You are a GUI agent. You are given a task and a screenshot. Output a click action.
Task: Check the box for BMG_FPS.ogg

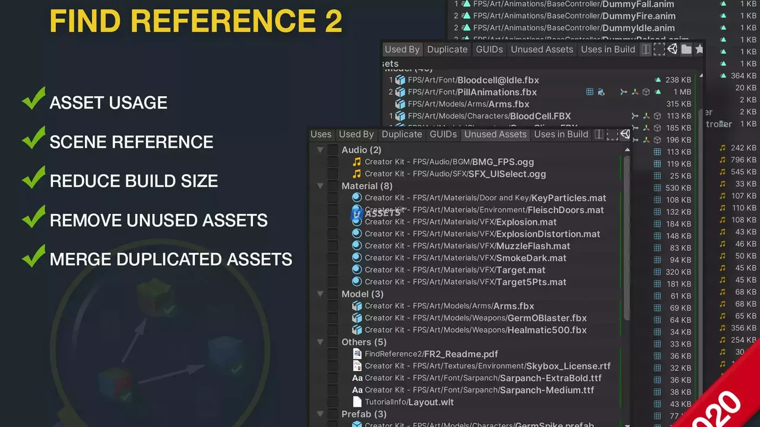pos(332,162)
